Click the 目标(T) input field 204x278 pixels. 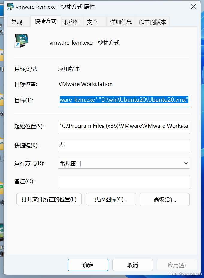(x=124, y=101)
